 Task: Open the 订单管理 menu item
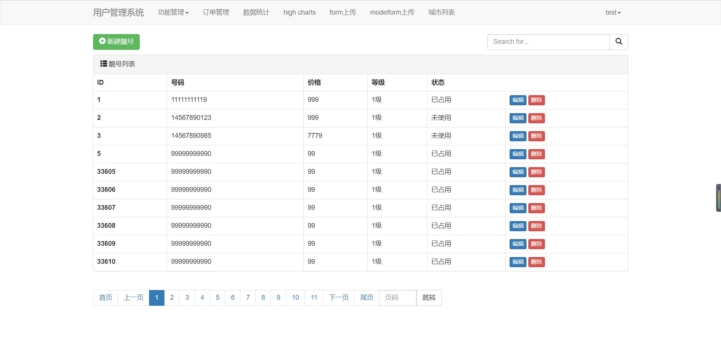[215, 12]
